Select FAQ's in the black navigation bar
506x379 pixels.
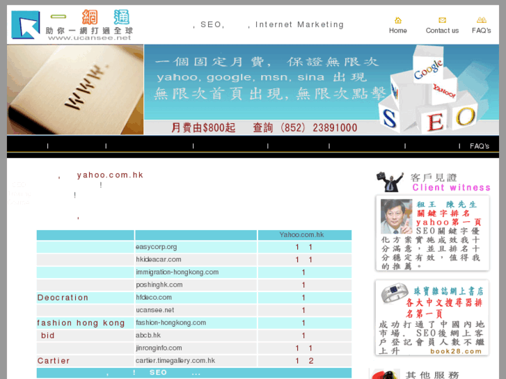[480, 146]
